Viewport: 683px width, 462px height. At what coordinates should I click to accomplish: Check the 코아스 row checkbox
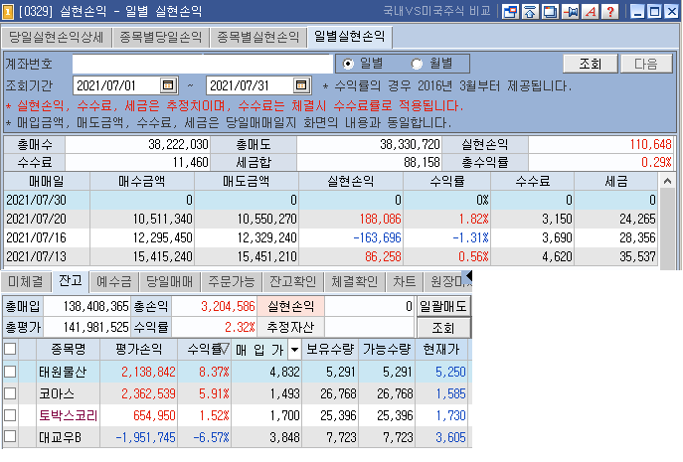(x=10, y=393)
